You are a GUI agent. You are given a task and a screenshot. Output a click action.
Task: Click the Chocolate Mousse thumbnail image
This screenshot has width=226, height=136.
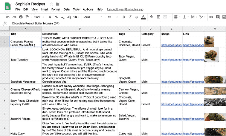point(209,41)
